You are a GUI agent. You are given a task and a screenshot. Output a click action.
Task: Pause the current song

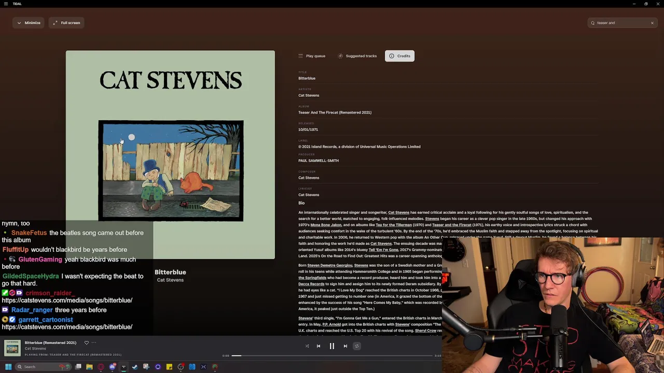point(332,346)
